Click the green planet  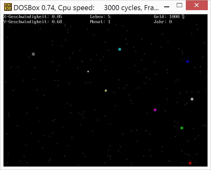coord(182,128)
